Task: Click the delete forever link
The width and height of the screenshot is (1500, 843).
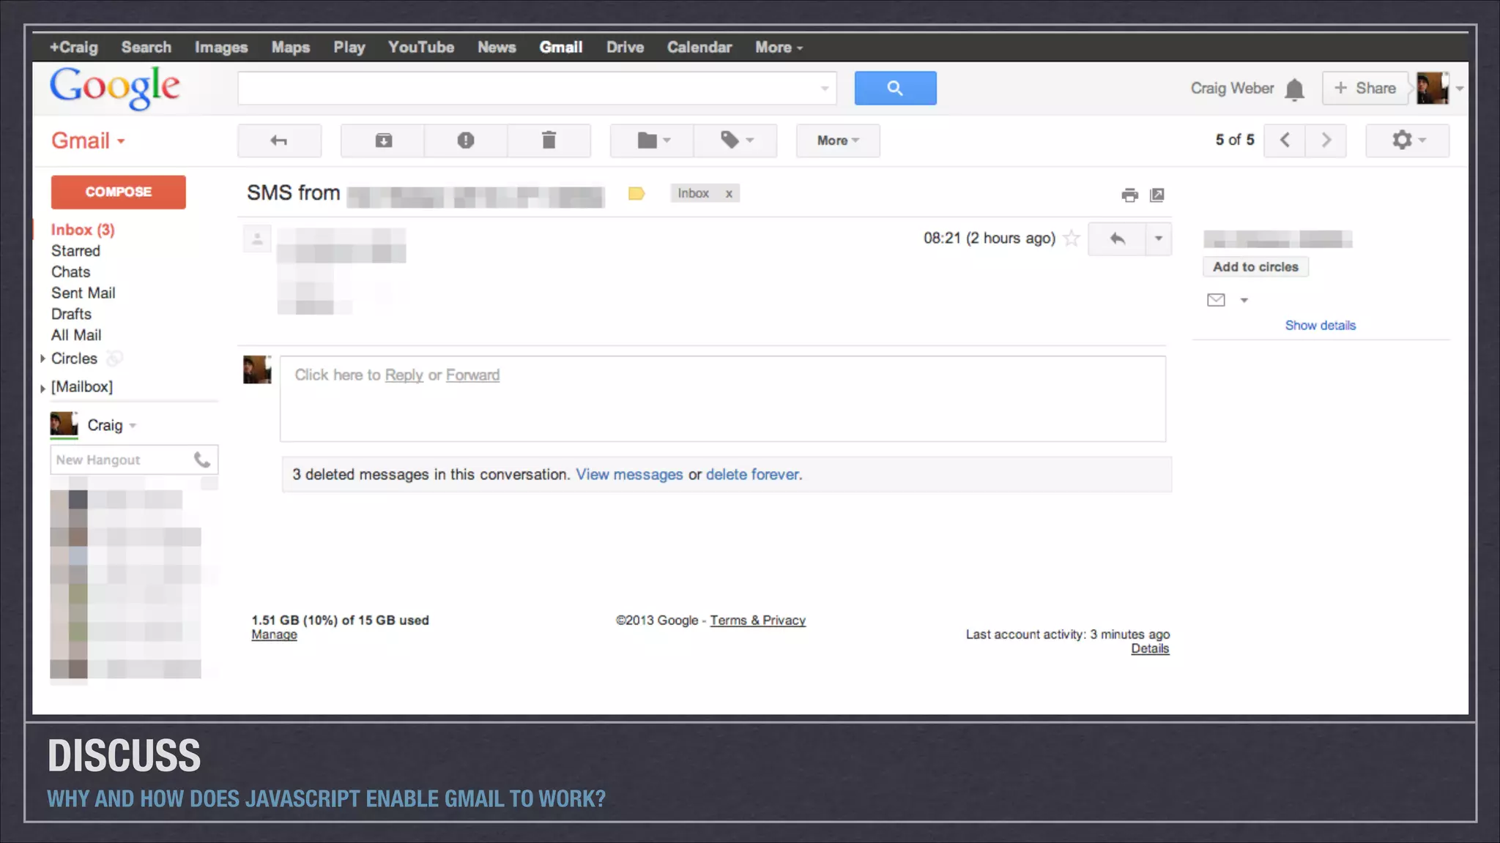Action: [752, 475]
